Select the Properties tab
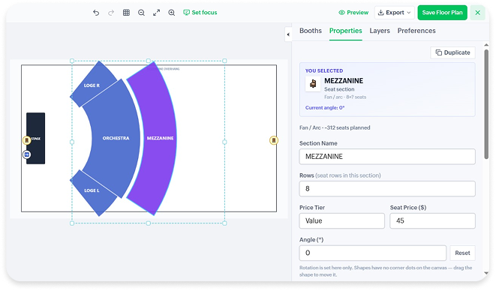The image size is (496, 291). pyautogui.click(x=345, y=31)
